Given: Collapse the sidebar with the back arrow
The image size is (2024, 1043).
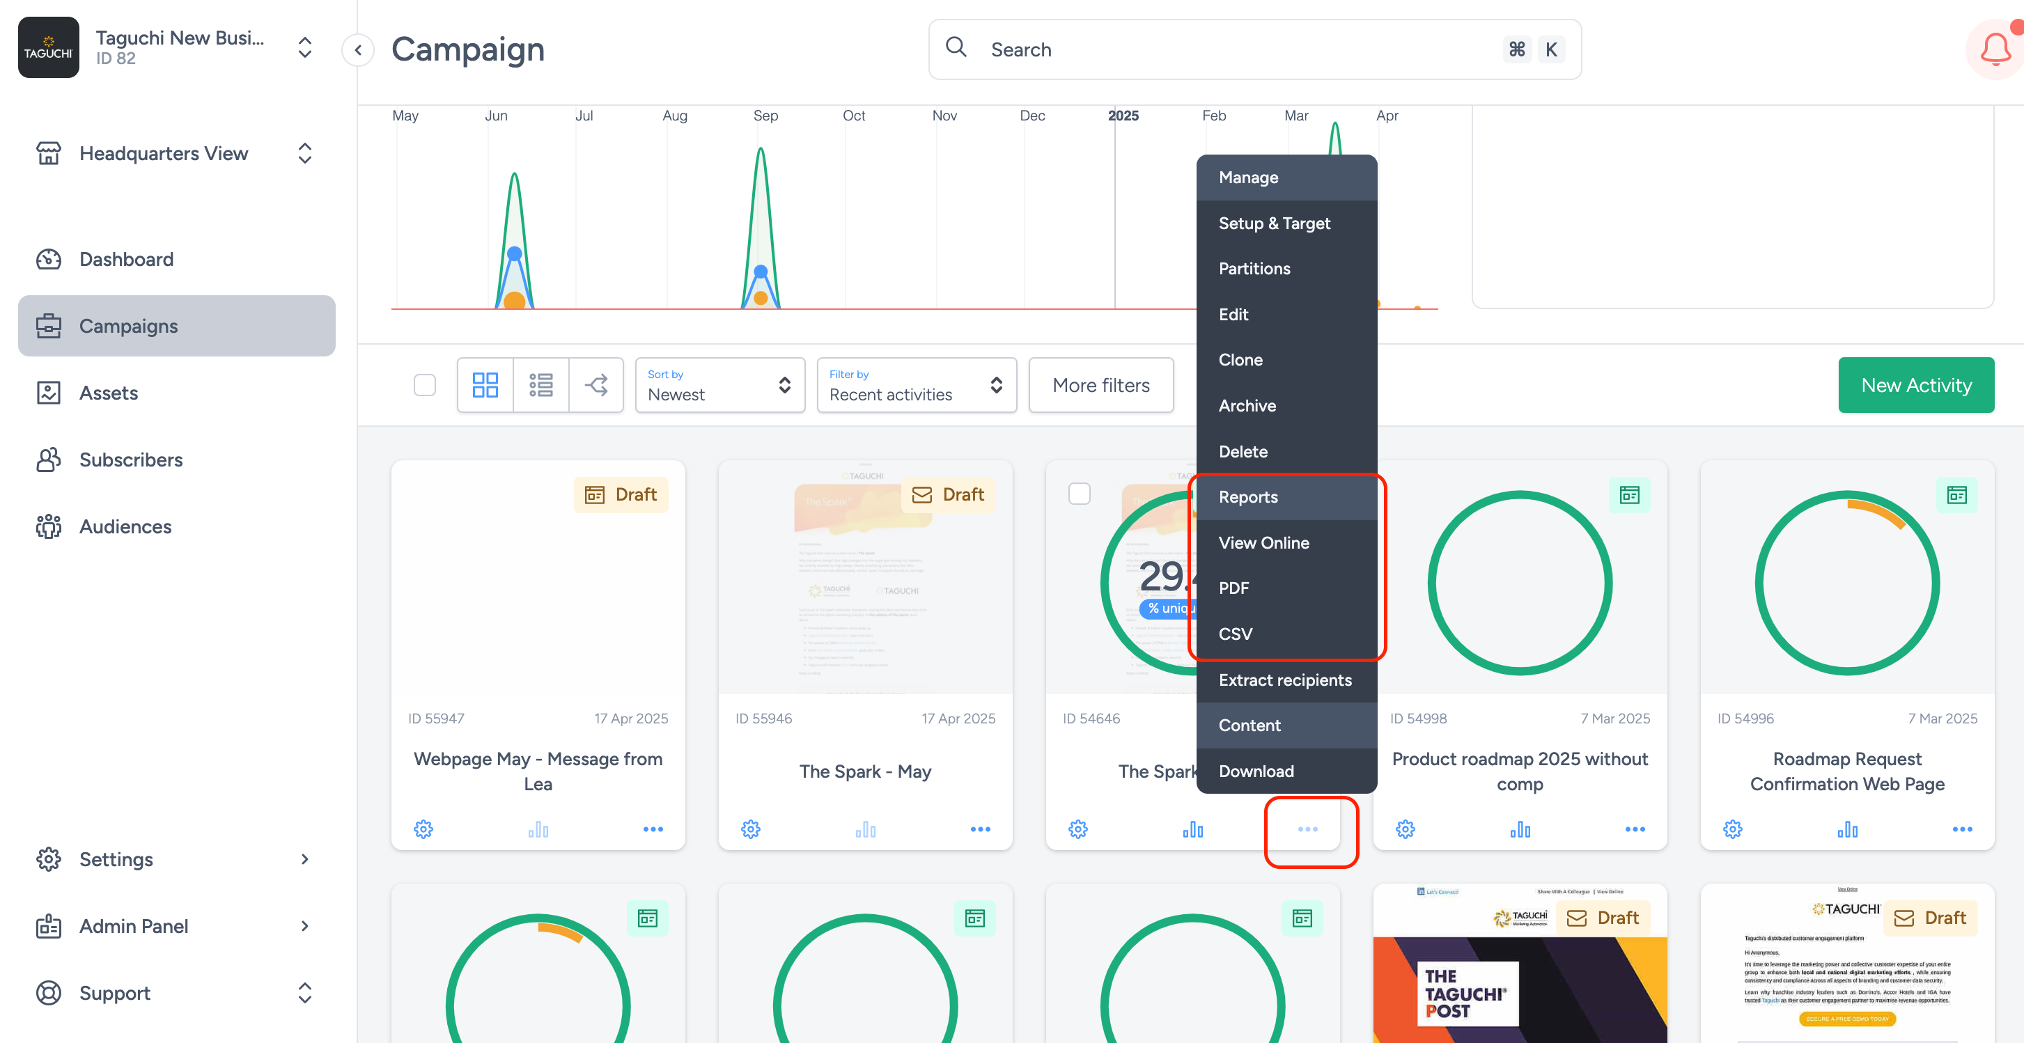Looking at the screenshot, I should 358,49.
